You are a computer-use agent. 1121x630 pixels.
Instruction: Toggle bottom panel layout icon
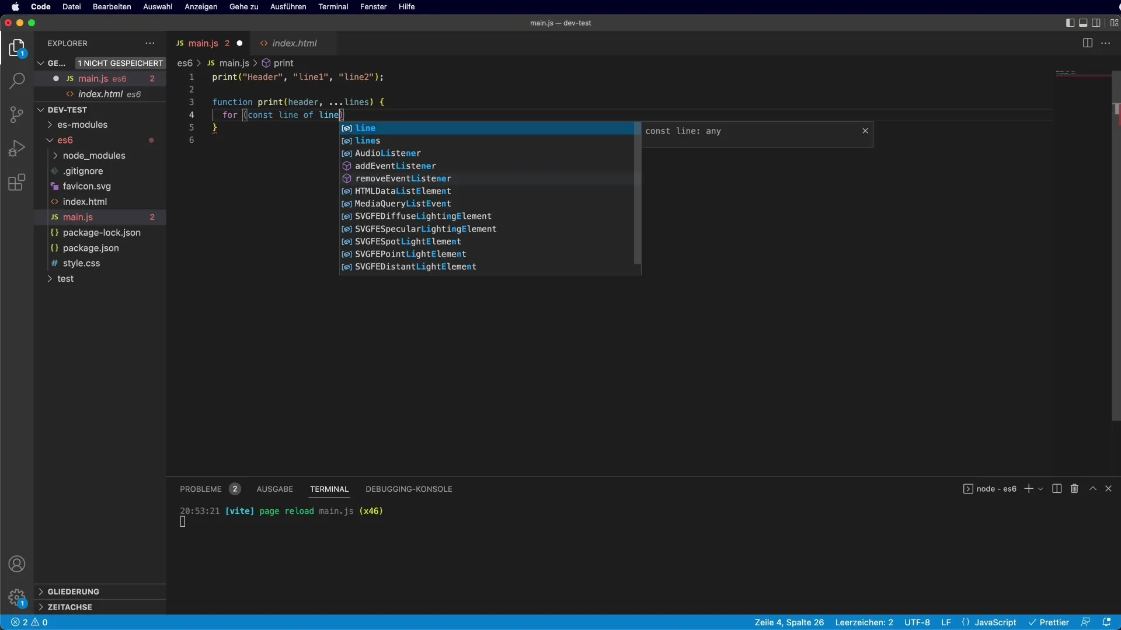point(1083,23)
